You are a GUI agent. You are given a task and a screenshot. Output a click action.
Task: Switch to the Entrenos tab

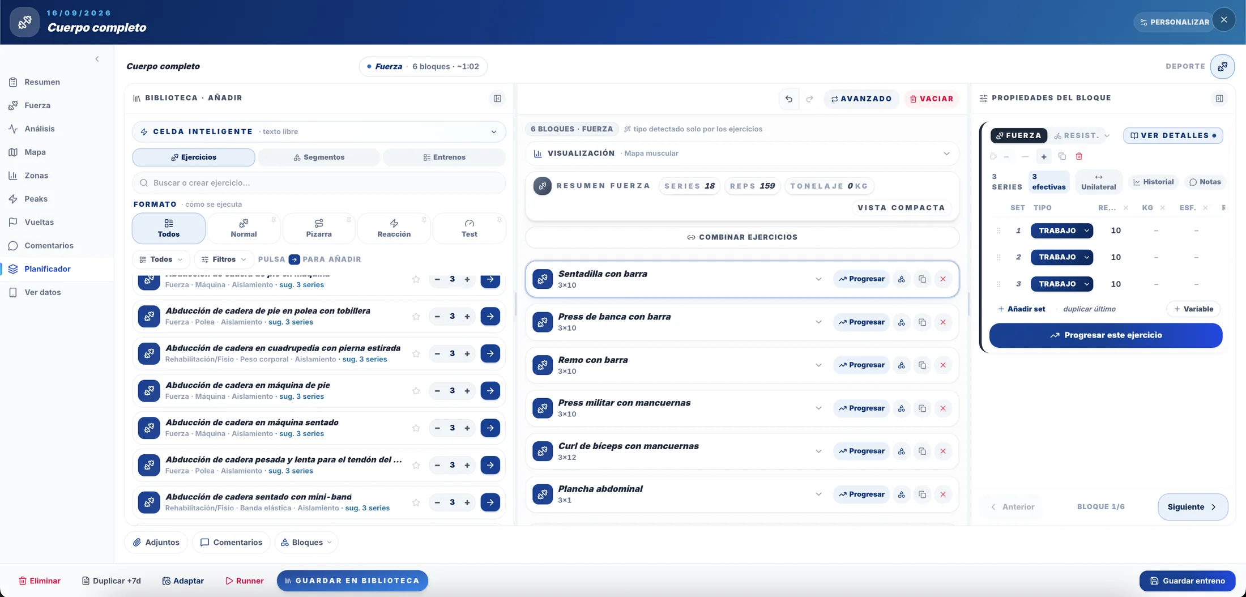click(x=444, y=157)
